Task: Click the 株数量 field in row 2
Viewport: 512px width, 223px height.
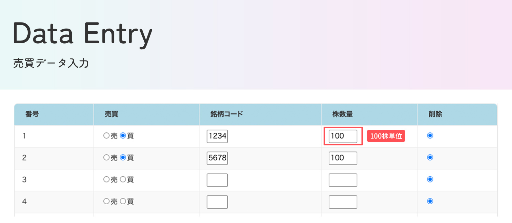Action: tap(343, 158)
